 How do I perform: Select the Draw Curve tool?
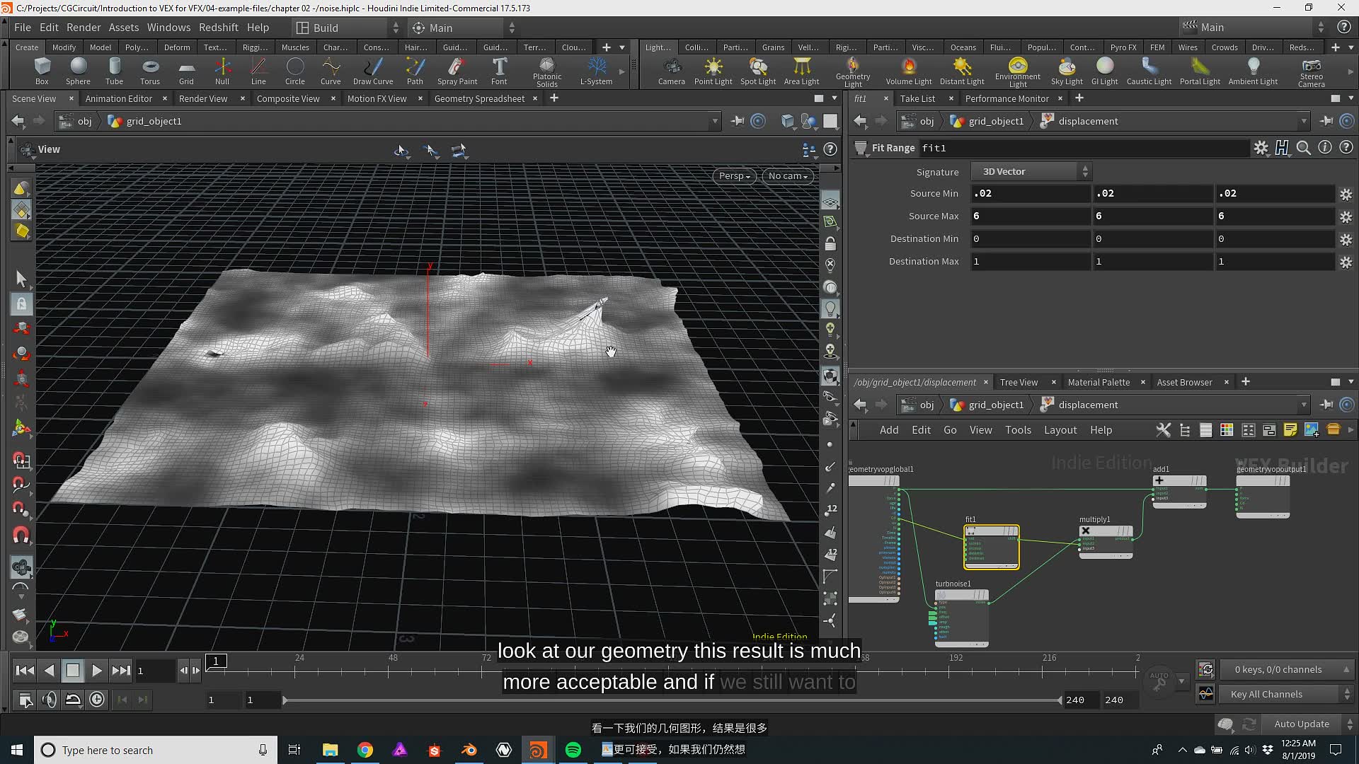click(x=373, y=71)
